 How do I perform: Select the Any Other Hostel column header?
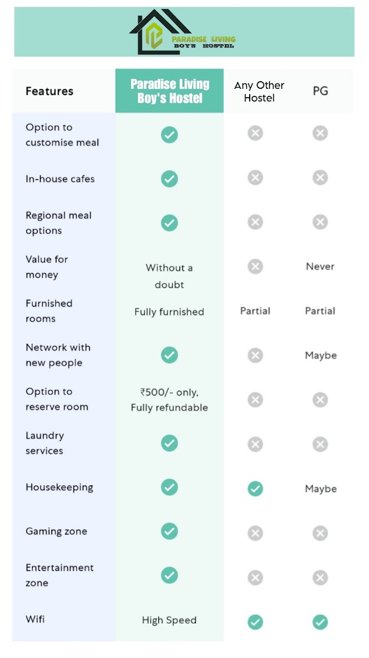[x=260, y=92]
